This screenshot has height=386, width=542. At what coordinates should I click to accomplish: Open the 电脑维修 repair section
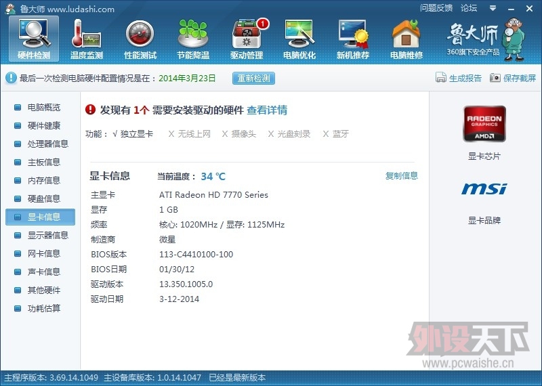(x=406, y=39)
